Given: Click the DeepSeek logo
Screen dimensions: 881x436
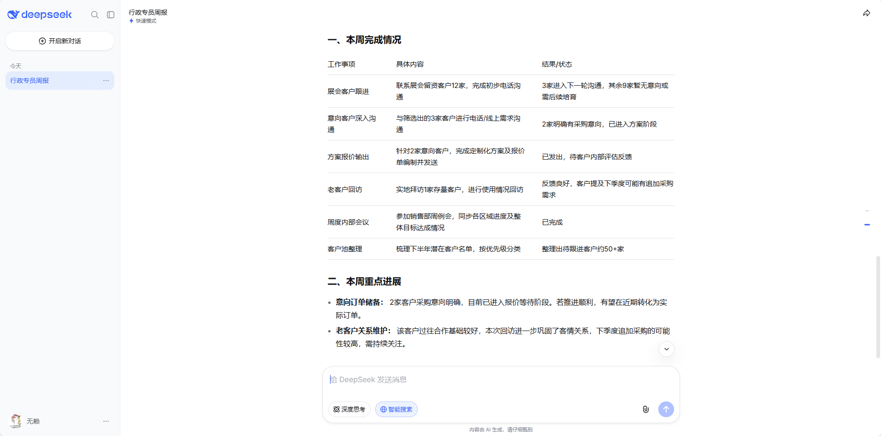Looking at the screenshot, I should point(40,15).
